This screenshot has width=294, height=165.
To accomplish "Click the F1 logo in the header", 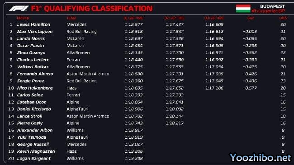I will (19, 8).
